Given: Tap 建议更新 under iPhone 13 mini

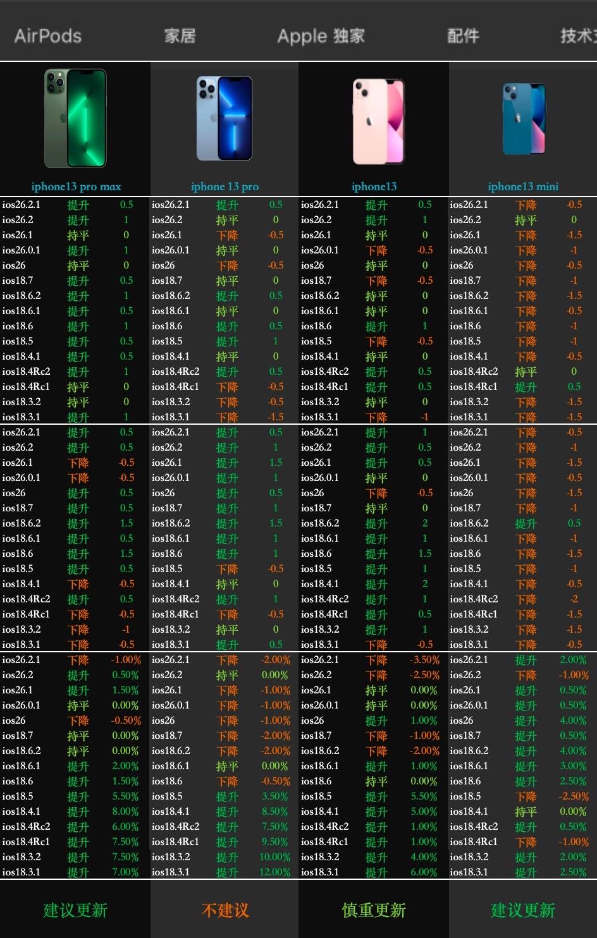Looking at the screenshot, I should pos(523,910).
